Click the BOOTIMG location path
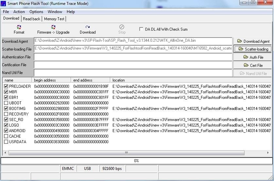The width and height of the screenshot is (274, 181). point(192,109)
